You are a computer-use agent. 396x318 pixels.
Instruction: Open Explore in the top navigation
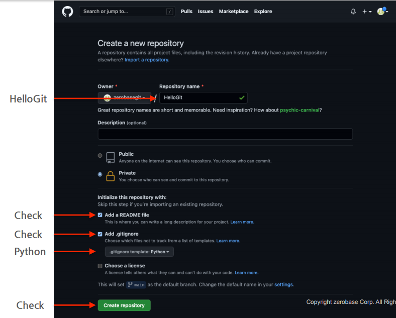[263, 12]
